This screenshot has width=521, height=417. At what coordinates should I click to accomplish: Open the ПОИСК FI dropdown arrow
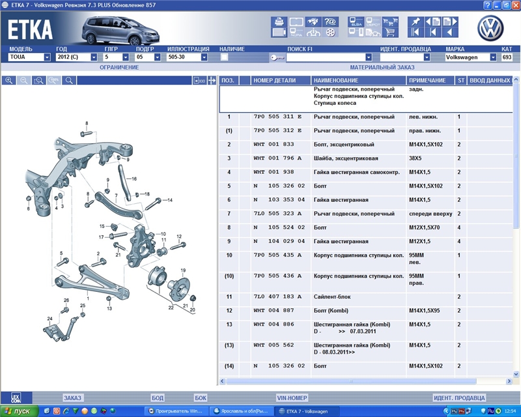369,57
